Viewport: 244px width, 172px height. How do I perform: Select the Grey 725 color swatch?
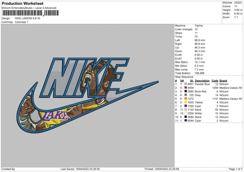pyautogui.click(x=186, y=95)
